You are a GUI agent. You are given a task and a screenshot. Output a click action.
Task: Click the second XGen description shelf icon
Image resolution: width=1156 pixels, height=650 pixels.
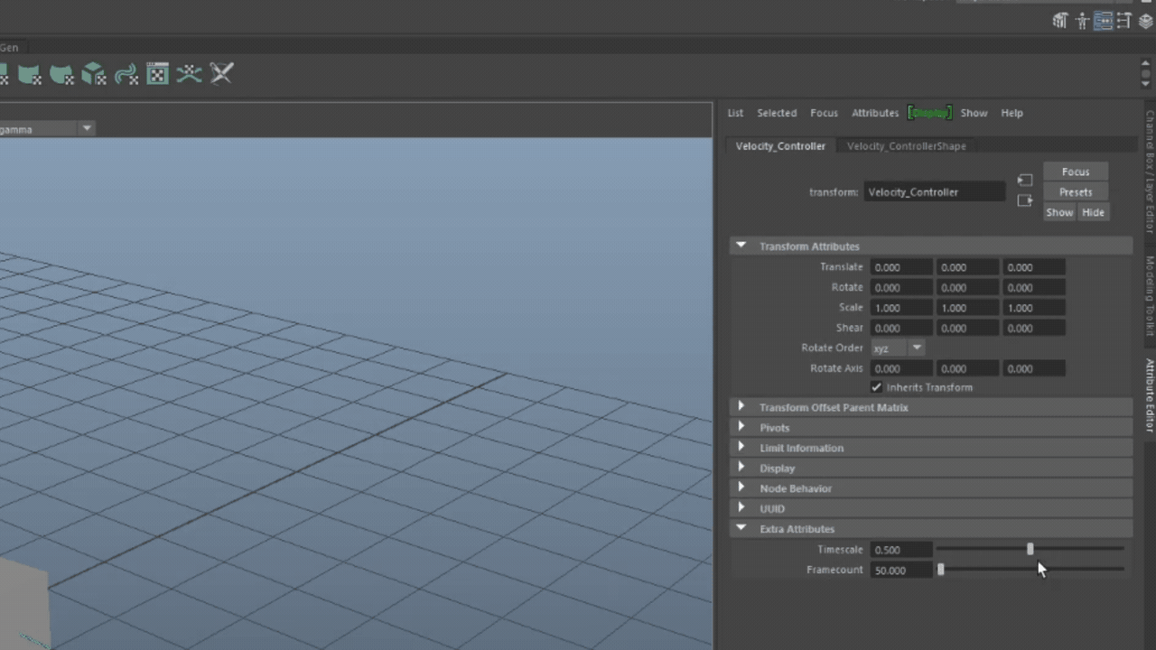(x=30, y=74)
